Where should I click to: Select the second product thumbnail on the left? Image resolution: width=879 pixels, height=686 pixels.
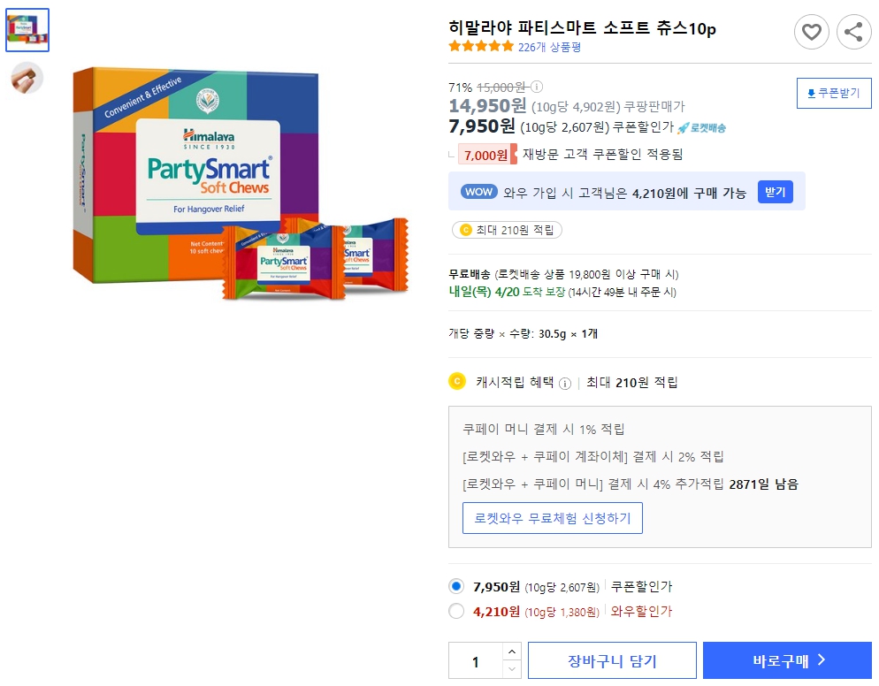[x=27, y=76]
